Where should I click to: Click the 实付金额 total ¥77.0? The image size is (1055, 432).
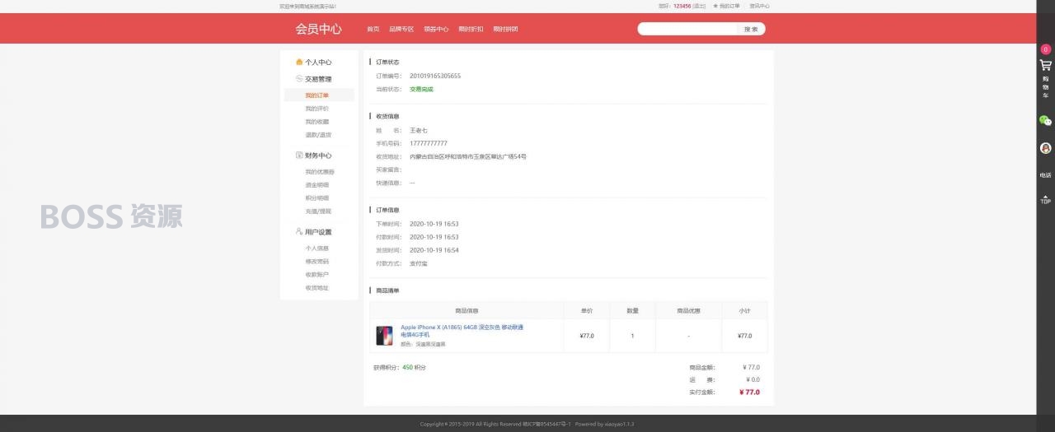pyautogui.click(x=749, y=393)
